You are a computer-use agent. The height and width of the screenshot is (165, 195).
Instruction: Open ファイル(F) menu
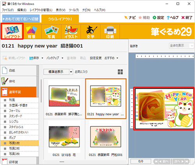[x=8, y=10]
